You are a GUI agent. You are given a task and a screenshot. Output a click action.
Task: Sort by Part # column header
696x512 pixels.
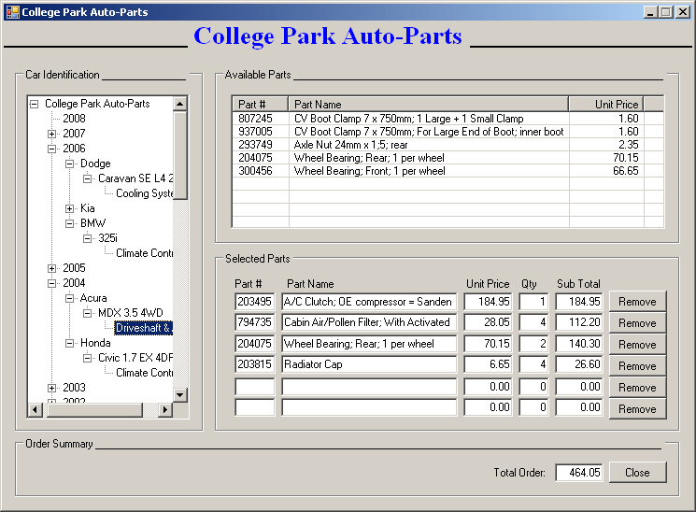(x=260, y=105)
